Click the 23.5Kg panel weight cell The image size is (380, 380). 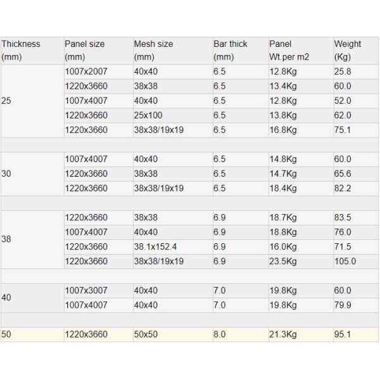[282, 261]
